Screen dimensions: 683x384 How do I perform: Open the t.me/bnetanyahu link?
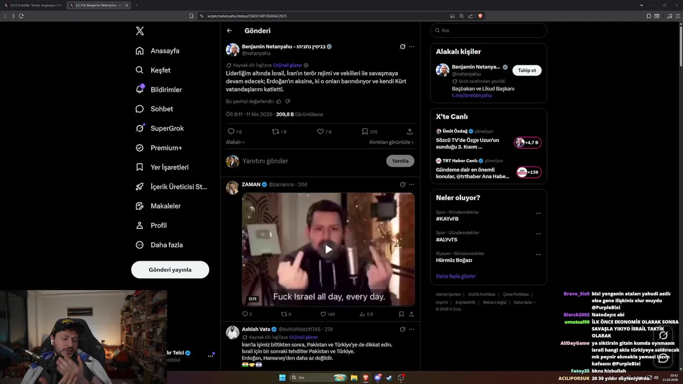pos(471,95)
